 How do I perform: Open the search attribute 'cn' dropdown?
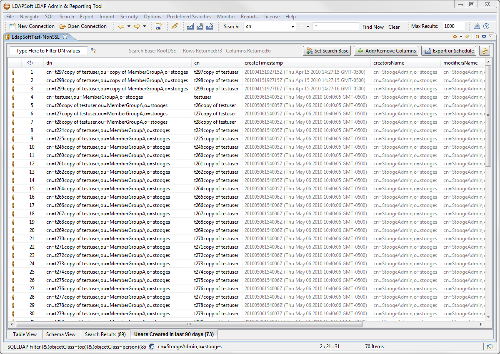coord(292,27)
